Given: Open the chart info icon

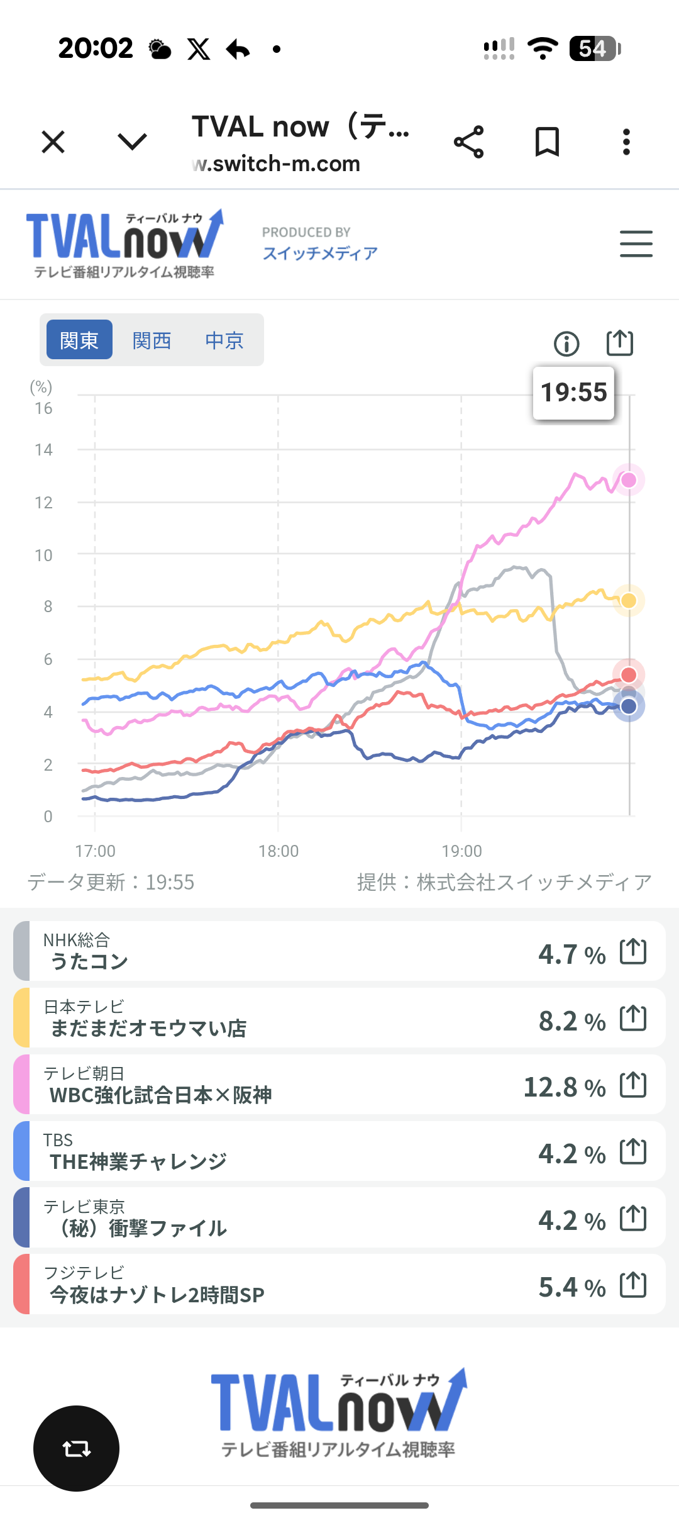Looking at the screenshot, I should pyautogui.click(x=566, y=344).
